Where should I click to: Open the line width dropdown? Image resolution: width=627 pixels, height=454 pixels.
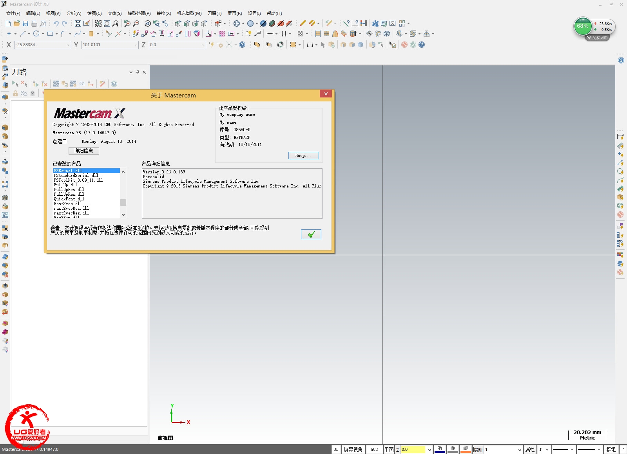(x=599, y=450)
